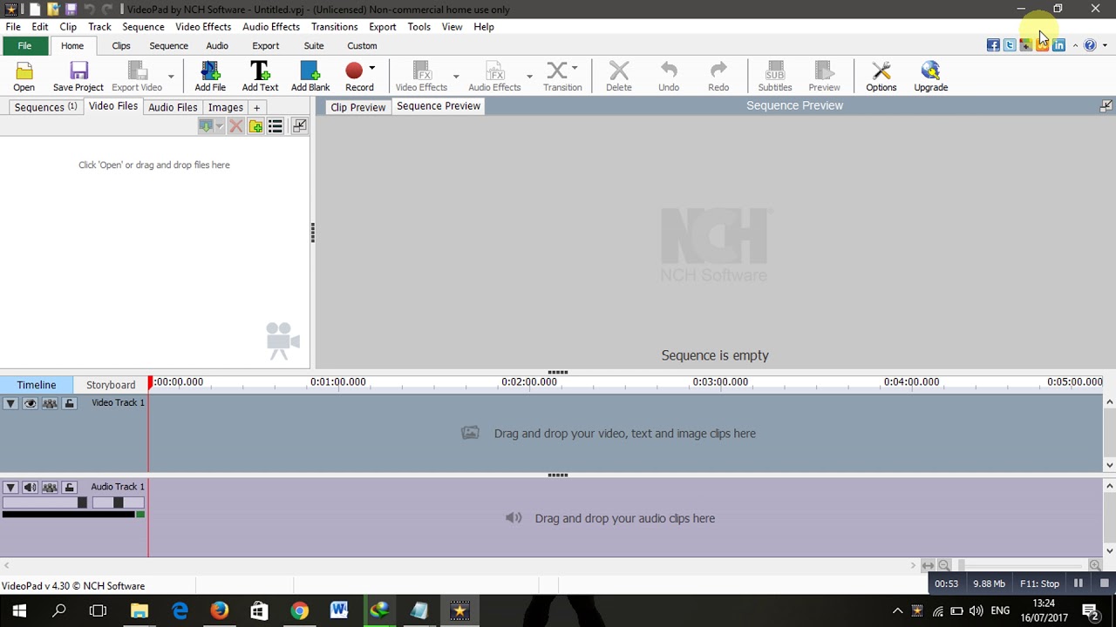Pause the screen recording overlay
This screenshot has width=1116, height=627.
pos(1079,583)
